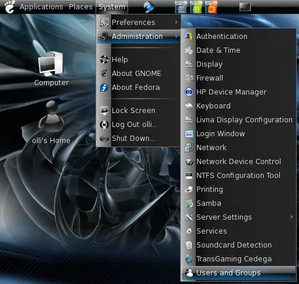Select Network Device Control
The image size is (299, 284).
click(238, 162)
